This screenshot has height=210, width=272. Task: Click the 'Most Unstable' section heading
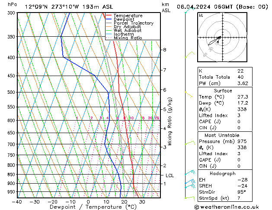(x=222, y=135)
